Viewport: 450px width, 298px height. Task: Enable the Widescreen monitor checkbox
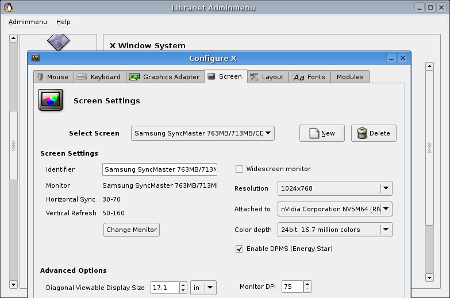(x=240, y=169)
